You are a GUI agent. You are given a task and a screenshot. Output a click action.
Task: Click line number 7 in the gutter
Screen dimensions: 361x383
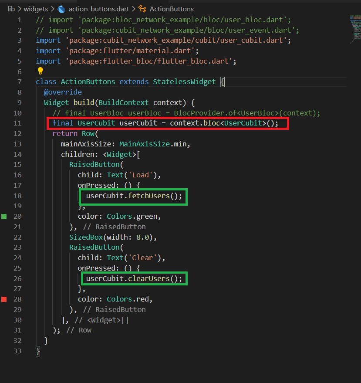point(20,81)
